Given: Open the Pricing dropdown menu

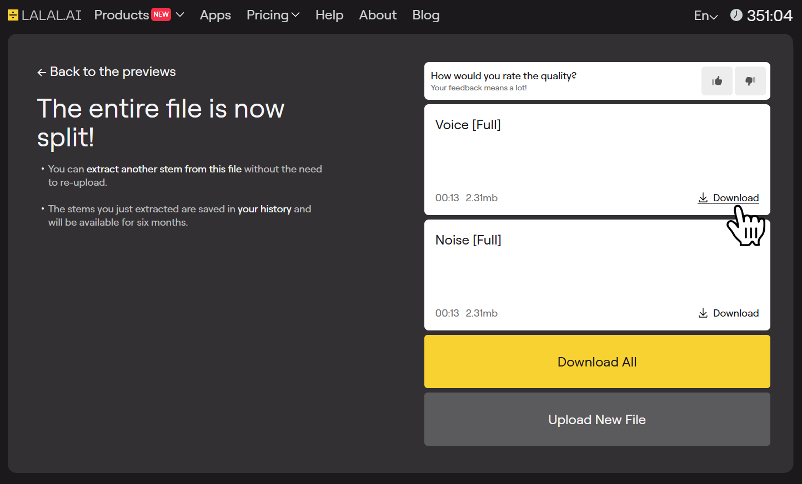Looking at the screenshot, I should tap(273, 15).
